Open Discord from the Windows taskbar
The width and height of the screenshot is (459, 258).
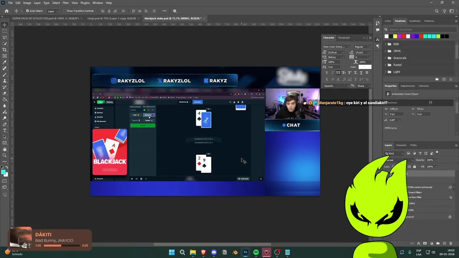[214, 252]
